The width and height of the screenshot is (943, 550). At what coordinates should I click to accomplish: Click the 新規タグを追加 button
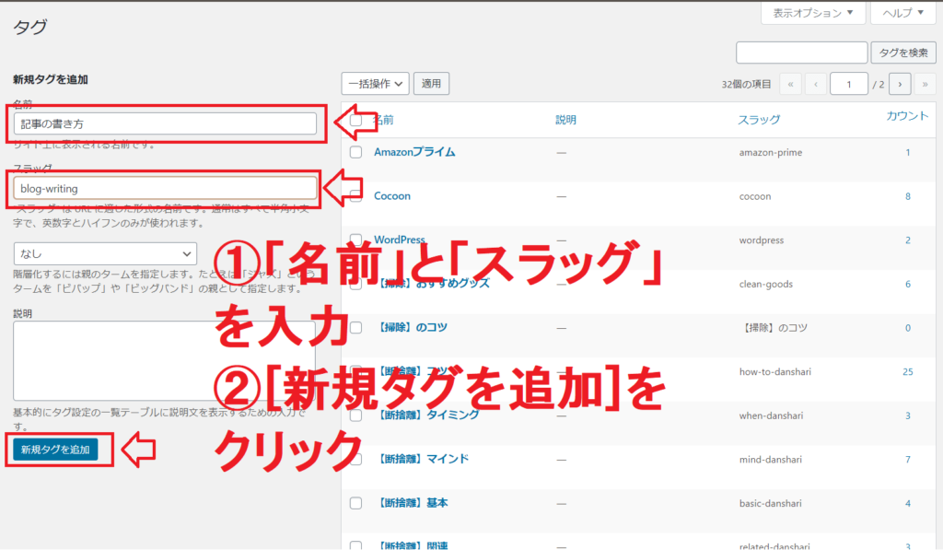[x=56, y=450]
